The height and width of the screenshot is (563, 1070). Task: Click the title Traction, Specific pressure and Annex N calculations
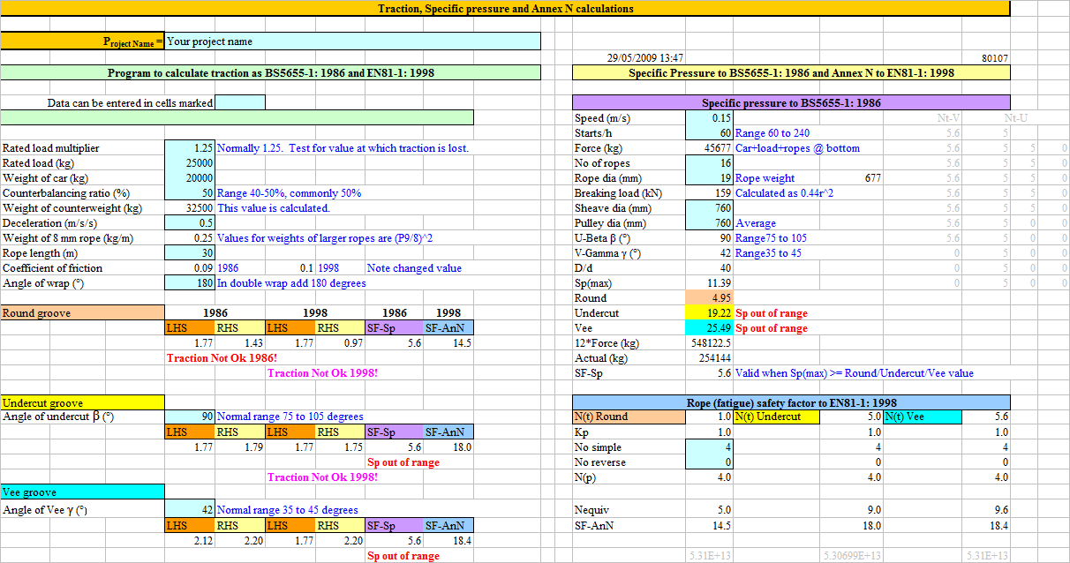click(505, 8)
